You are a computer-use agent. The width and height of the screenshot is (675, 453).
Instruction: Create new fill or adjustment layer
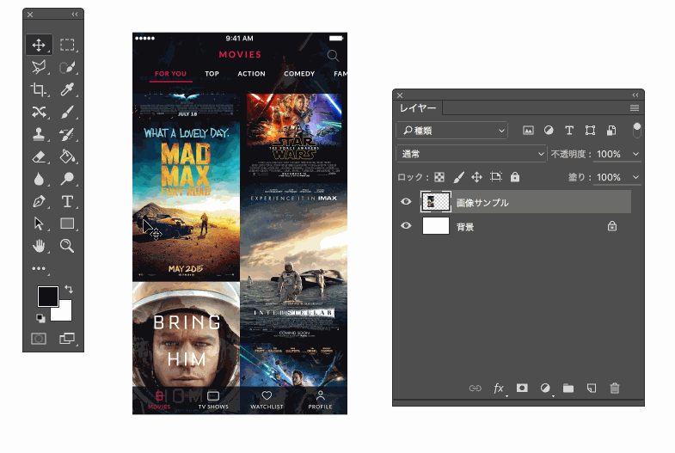(x=545, y=389)
